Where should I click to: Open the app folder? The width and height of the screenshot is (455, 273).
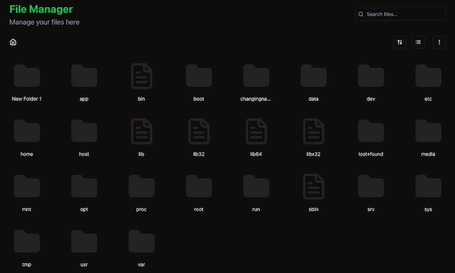click(x=84, y=76)
